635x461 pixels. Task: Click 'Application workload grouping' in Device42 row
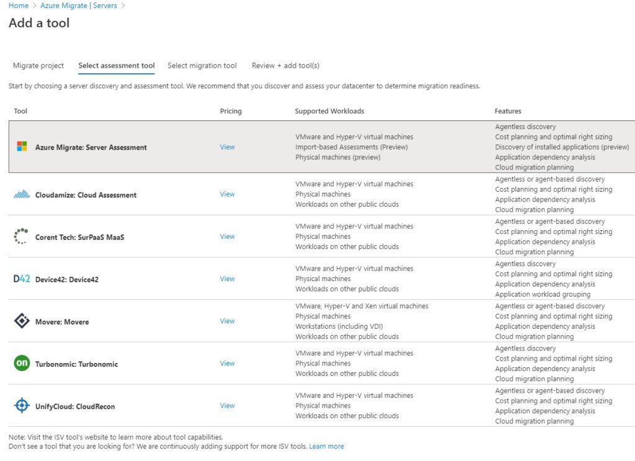(x=543, y=294)
